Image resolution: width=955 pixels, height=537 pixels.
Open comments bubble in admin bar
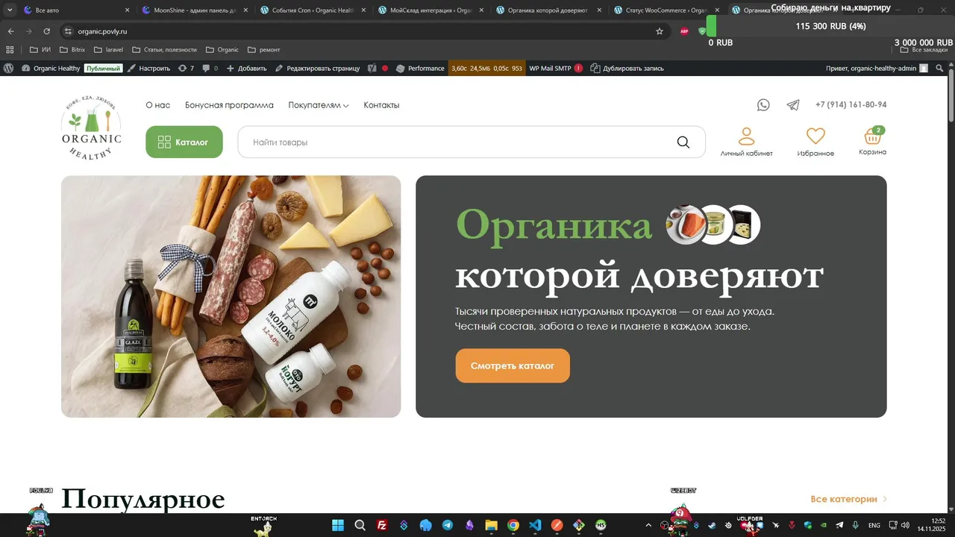pyautogui.click(x=210, y=68)
